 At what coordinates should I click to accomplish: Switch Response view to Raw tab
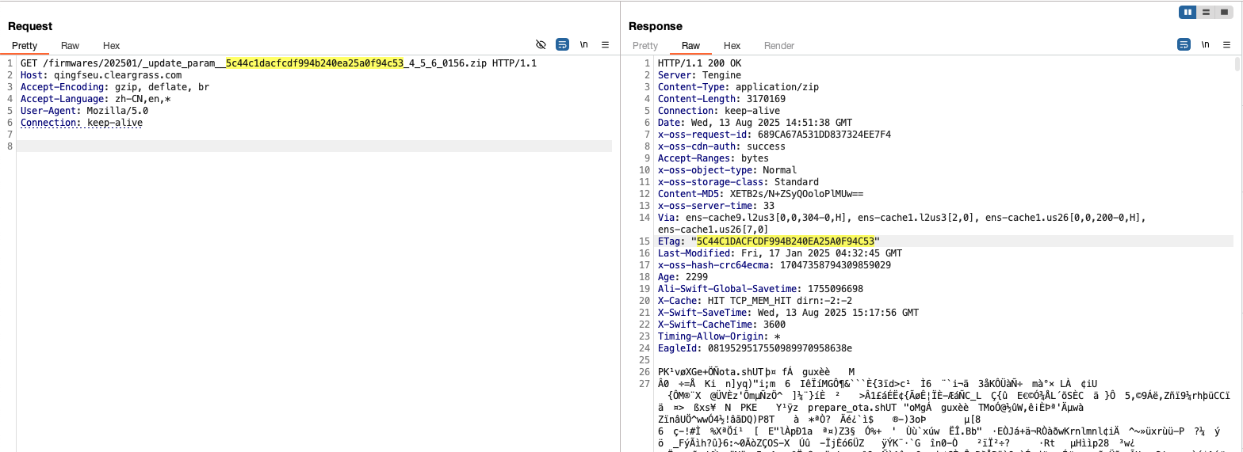(691, 46)
